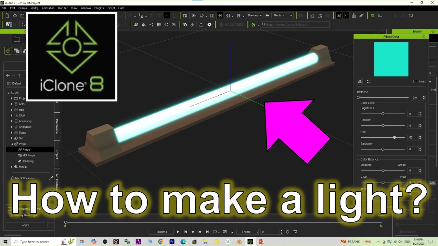Open the Render menu
The height and width of the screenshot is (246, 438).
(63, 8)
